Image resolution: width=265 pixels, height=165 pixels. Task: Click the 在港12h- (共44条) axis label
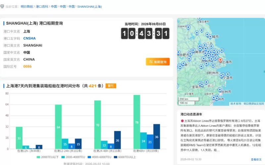pyautogui.click(x=29, y=151)
